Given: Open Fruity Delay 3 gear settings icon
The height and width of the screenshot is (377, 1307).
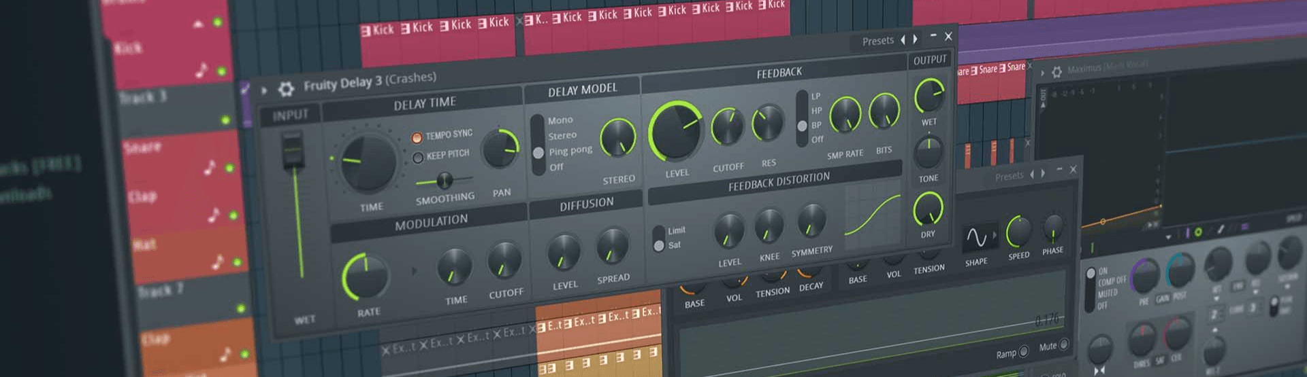Looking at the screenshot, I should pos(287,88).
